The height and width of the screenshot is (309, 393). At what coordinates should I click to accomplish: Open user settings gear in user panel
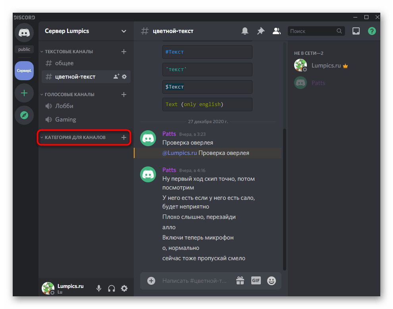pos(124,288)
